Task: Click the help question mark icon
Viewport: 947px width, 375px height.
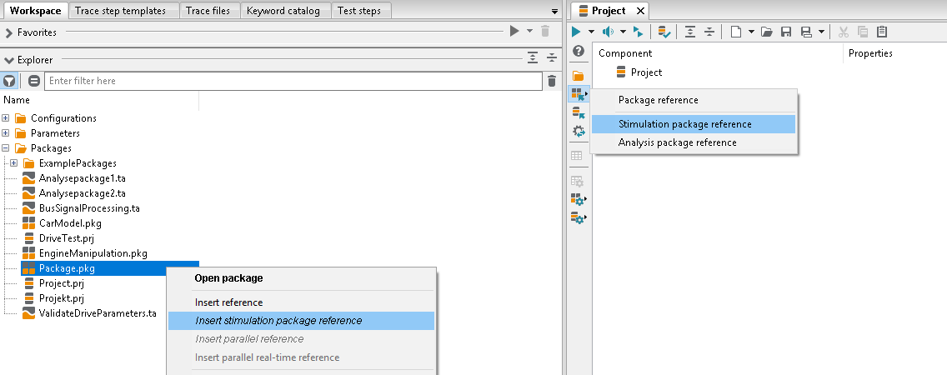Action: [x=578, y=52]
